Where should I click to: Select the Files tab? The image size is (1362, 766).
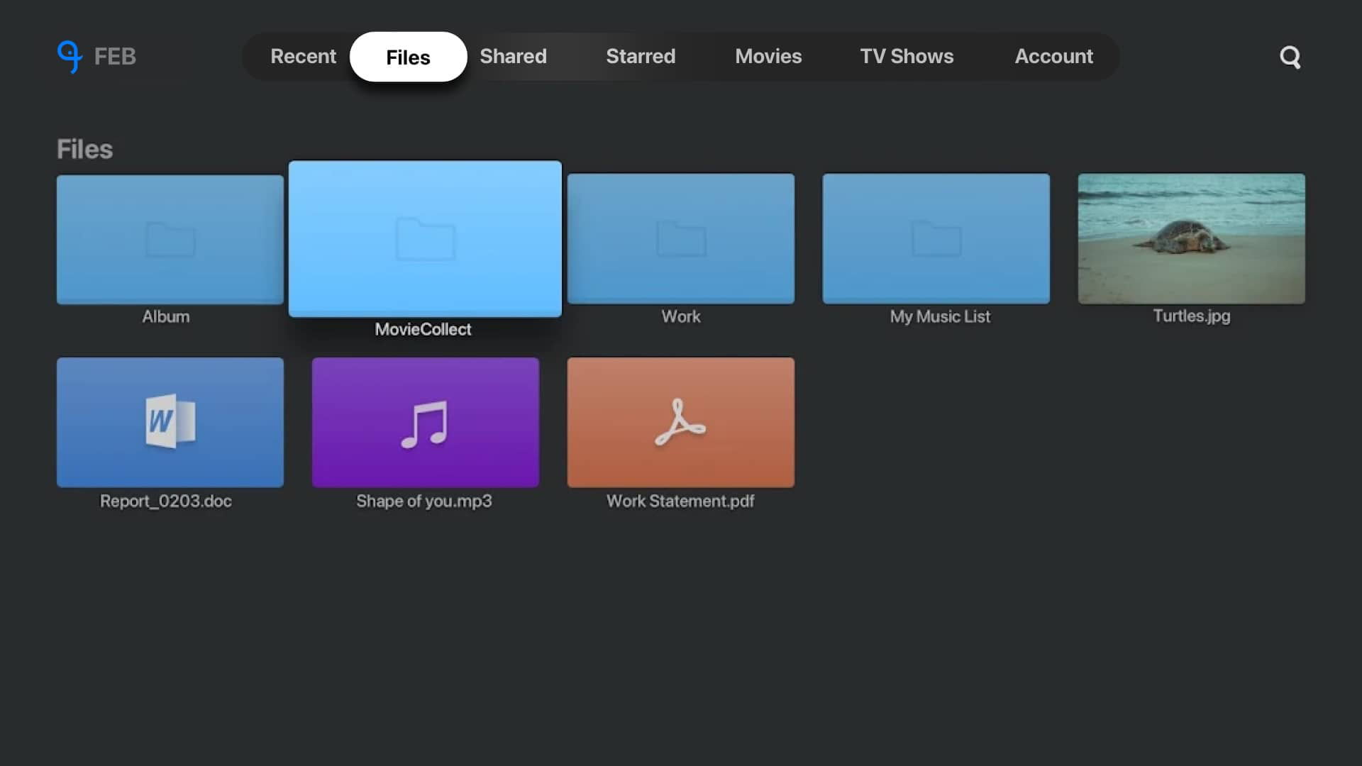pyautogui.click(x=408, y=57)
